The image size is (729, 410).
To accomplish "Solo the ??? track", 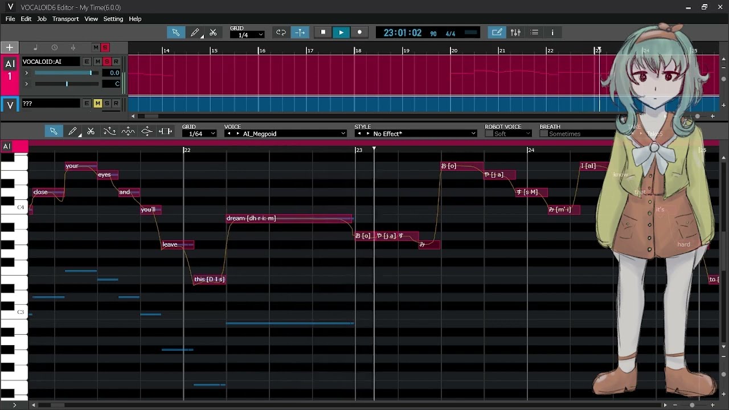I will point(107,103).
